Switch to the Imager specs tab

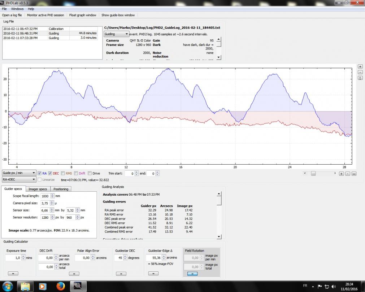(x=38, y=189)
